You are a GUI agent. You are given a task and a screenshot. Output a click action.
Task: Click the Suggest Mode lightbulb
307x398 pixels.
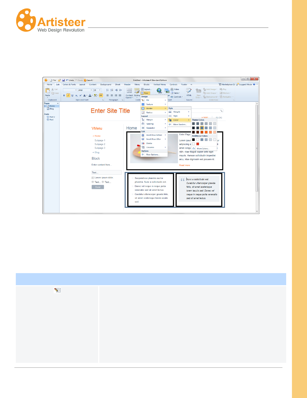coord(237,84)
